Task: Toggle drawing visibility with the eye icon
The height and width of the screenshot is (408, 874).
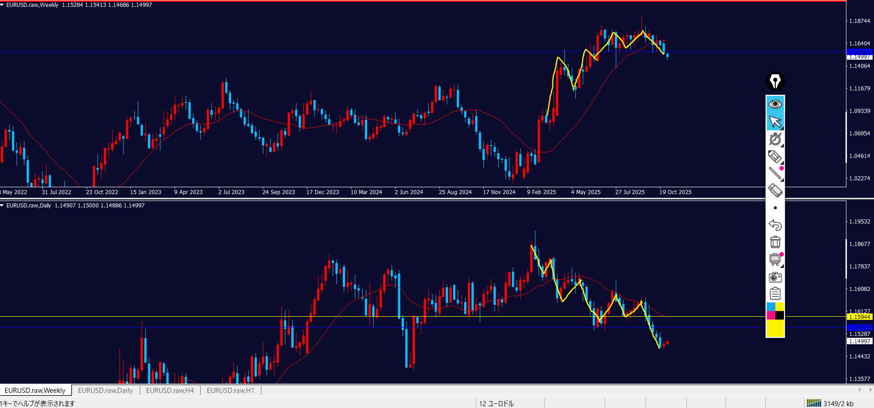Action: (775, 104)
